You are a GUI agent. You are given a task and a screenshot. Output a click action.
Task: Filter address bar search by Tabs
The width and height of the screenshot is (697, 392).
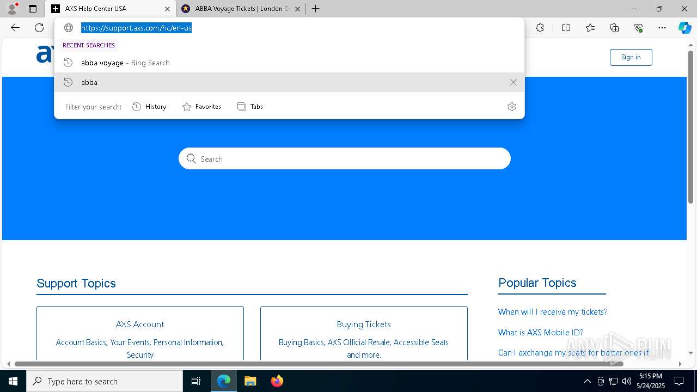pos(250,107)
